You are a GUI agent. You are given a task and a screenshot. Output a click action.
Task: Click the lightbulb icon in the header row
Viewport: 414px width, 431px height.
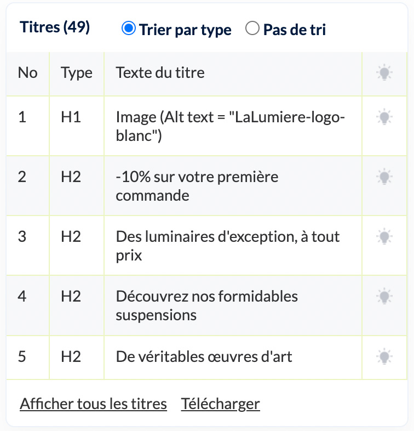[384, 72]
